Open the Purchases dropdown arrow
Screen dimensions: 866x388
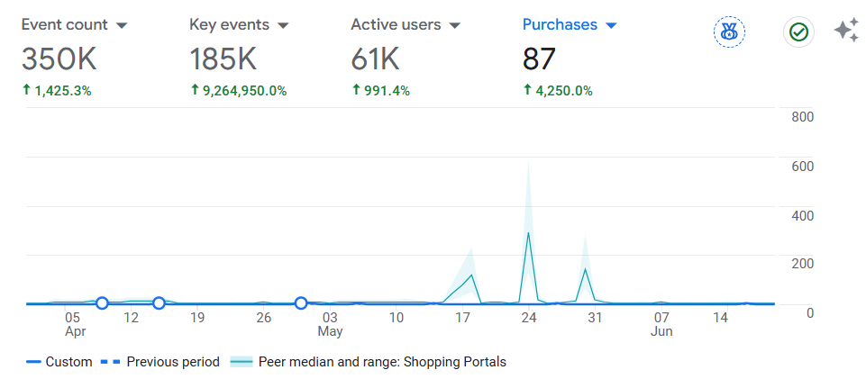pyautogui.click(x=611, y=25)
